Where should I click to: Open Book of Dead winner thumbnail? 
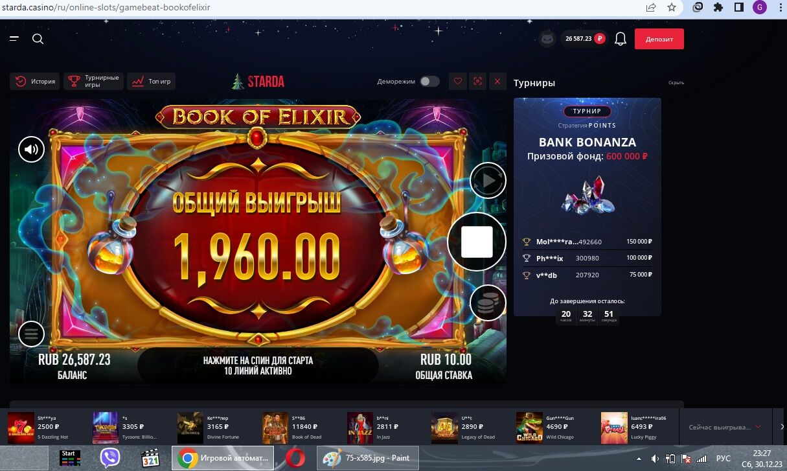275,428
